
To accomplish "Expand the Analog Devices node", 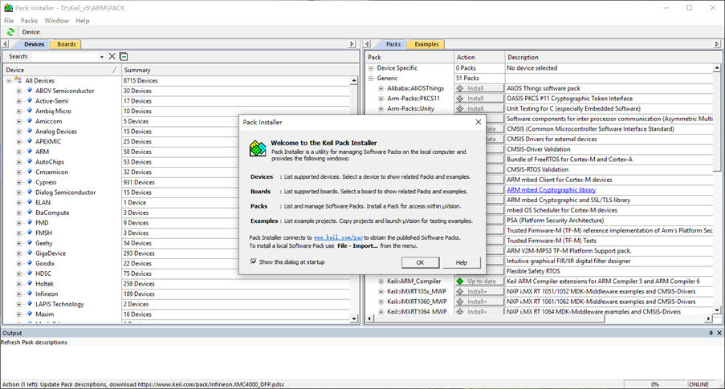I will click(19, 132).
